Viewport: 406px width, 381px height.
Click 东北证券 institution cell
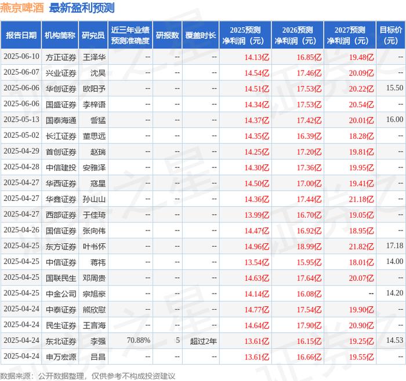(61, 341)
